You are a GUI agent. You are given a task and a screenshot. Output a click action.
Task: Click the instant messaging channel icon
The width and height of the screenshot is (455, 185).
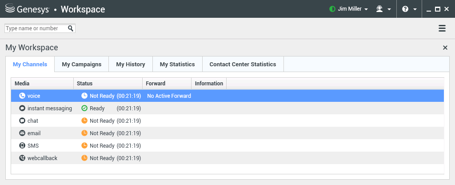point(22,108)
